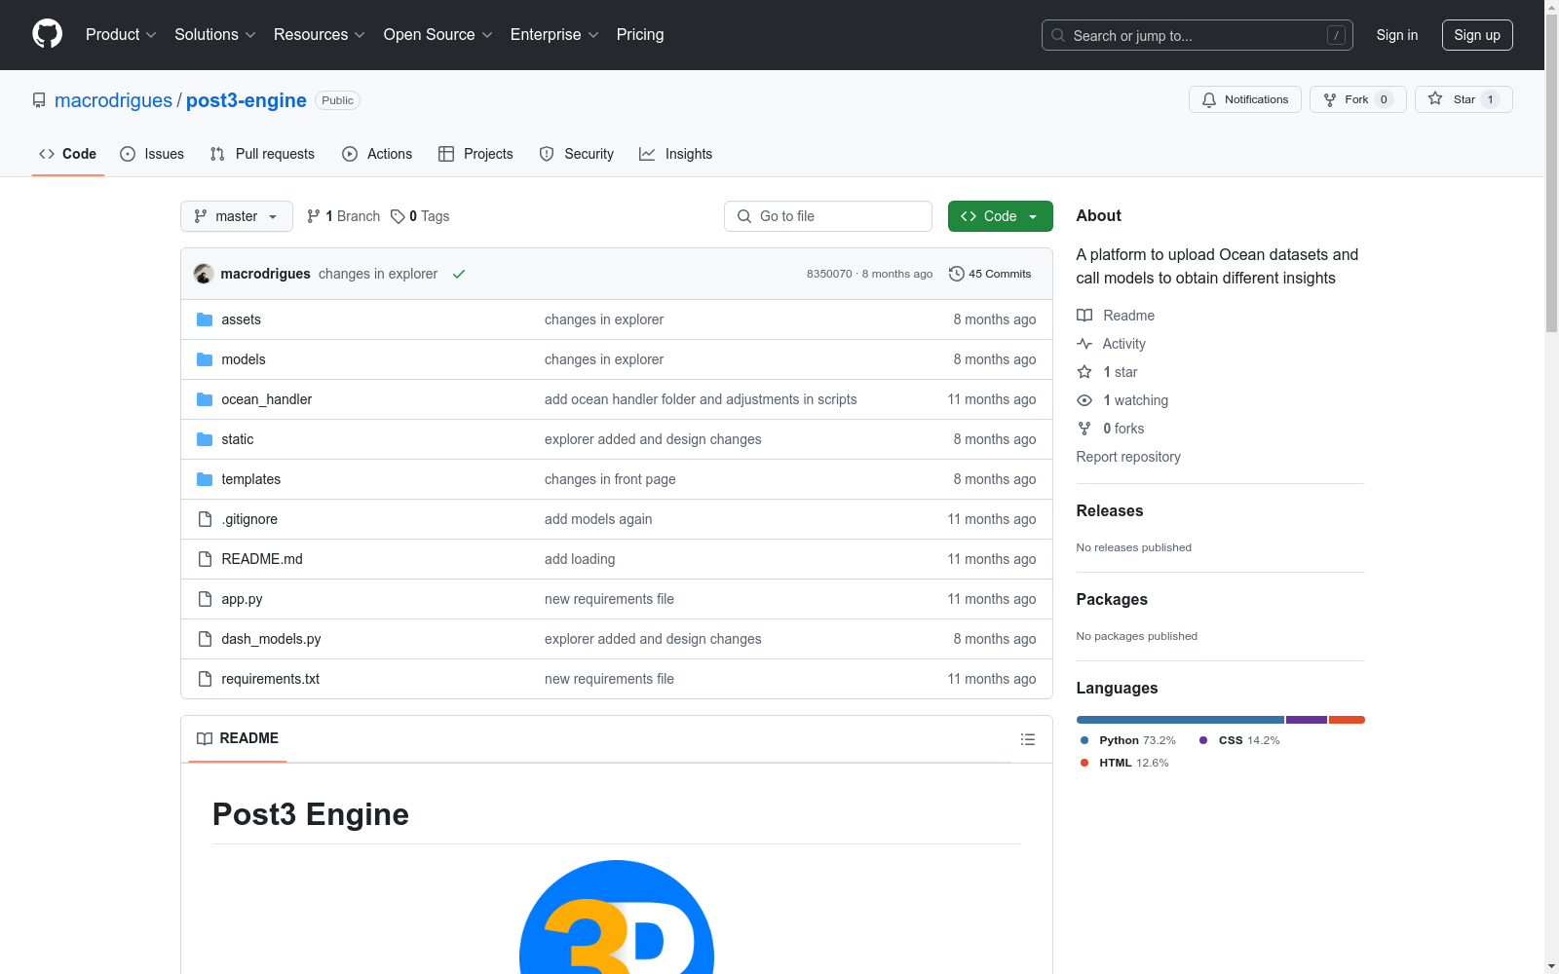Image resolution: width=1559 pixels, height=974 pixels.
Task: View the 0 forks link
Action: 1111,429
